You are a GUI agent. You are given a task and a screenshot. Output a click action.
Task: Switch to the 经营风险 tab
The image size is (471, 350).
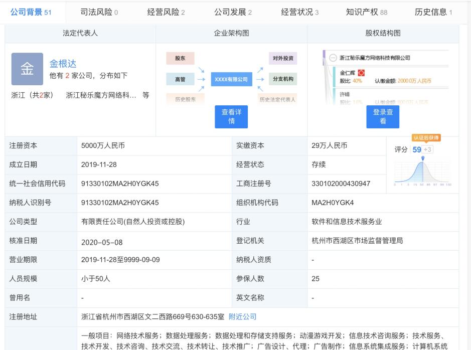(x=166, y=13)
